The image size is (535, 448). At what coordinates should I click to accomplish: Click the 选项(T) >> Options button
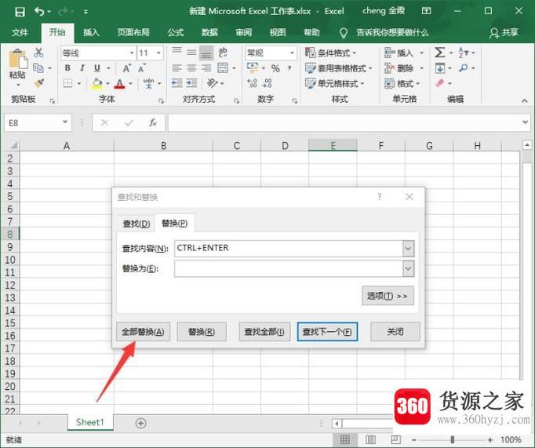[x=388, y=296]
